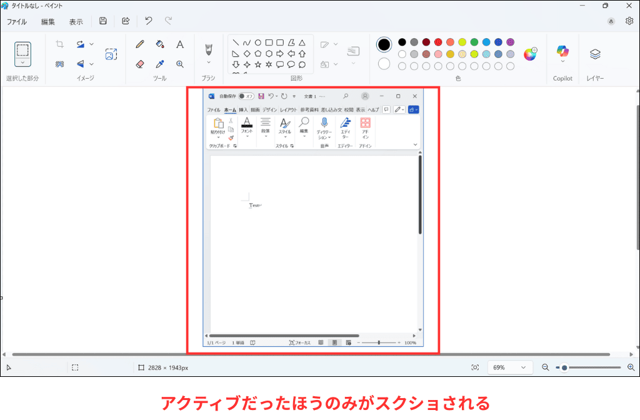Select the red color swatch

coord(437,41)
